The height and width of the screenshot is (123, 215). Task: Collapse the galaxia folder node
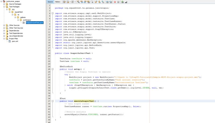pyautogui.click(x=15, y=17)
